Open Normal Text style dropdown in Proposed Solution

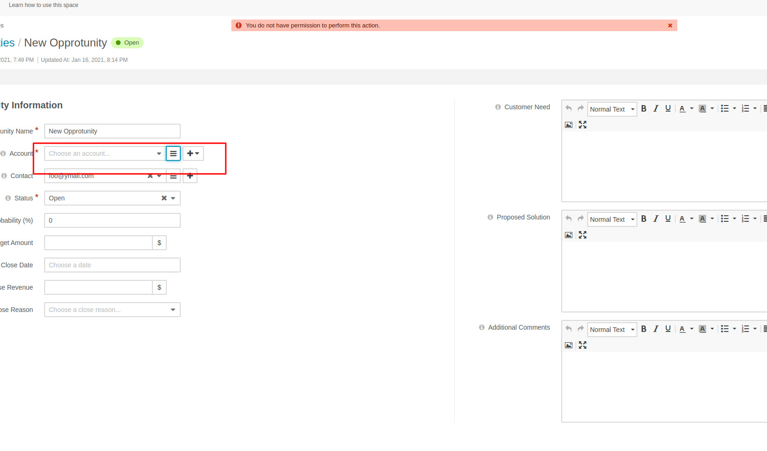(x=612, y=219)
